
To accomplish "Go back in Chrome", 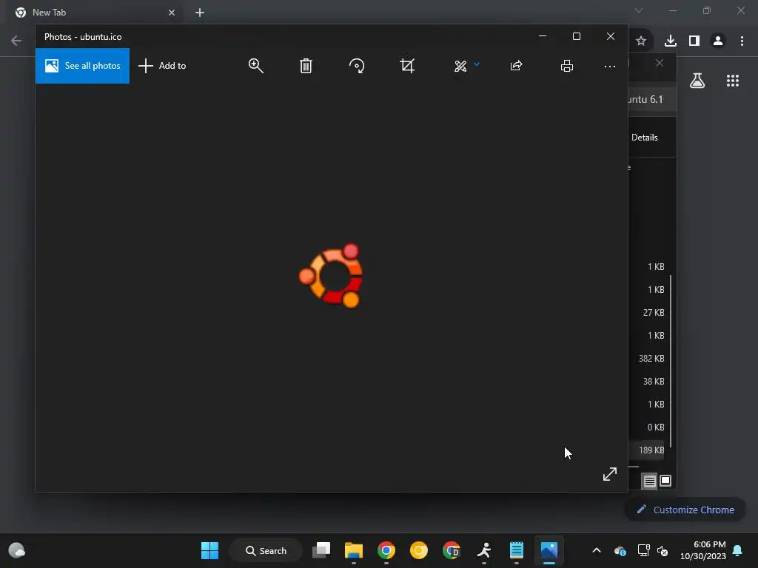I will (16, 41).
